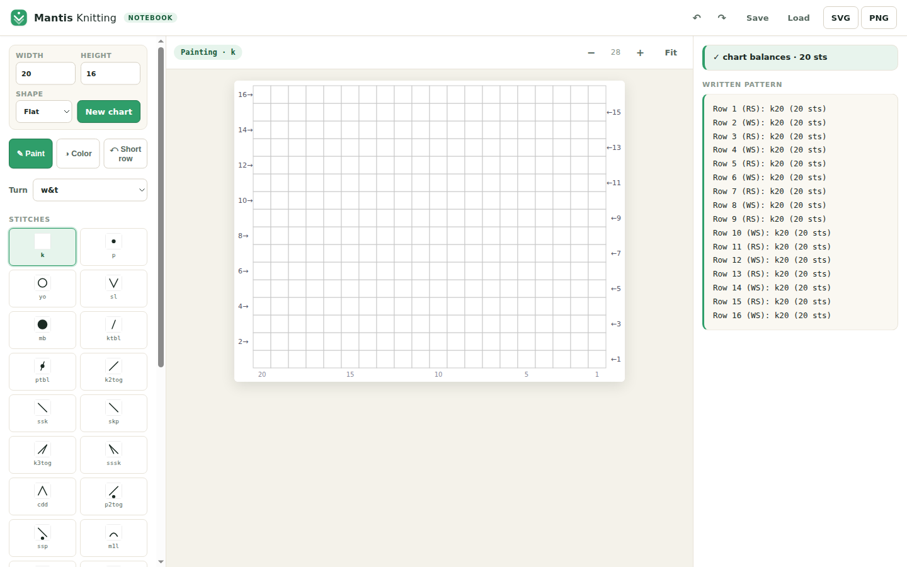Click the zoom value 28
This screenshot has width=907, height=567.
615,52
